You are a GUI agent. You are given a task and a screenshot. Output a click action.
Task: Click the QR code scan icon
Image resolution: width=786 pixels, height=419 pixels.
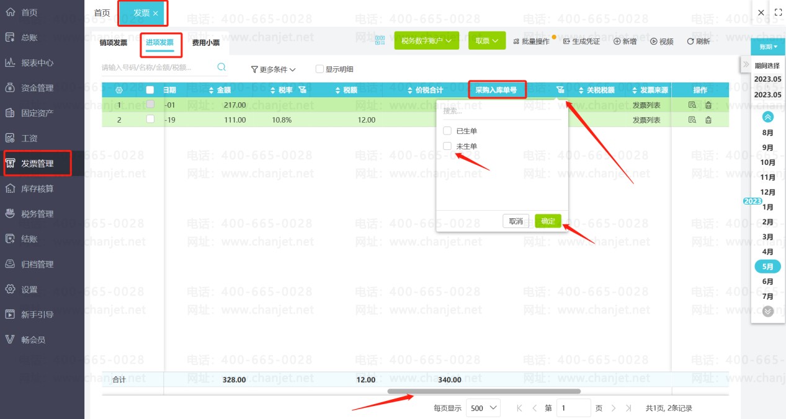(x=380, y=41)
